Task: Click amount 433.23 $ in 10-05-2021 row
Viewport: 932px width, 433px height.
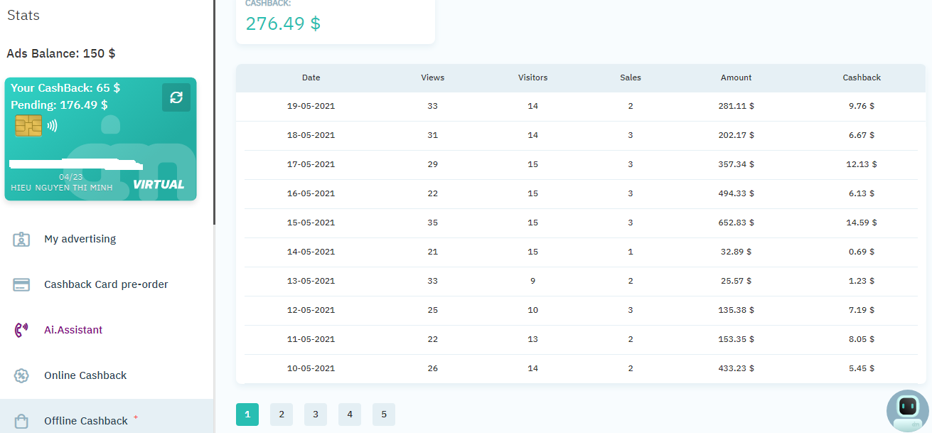Action: pyautogui.click(x=736, y=368)
